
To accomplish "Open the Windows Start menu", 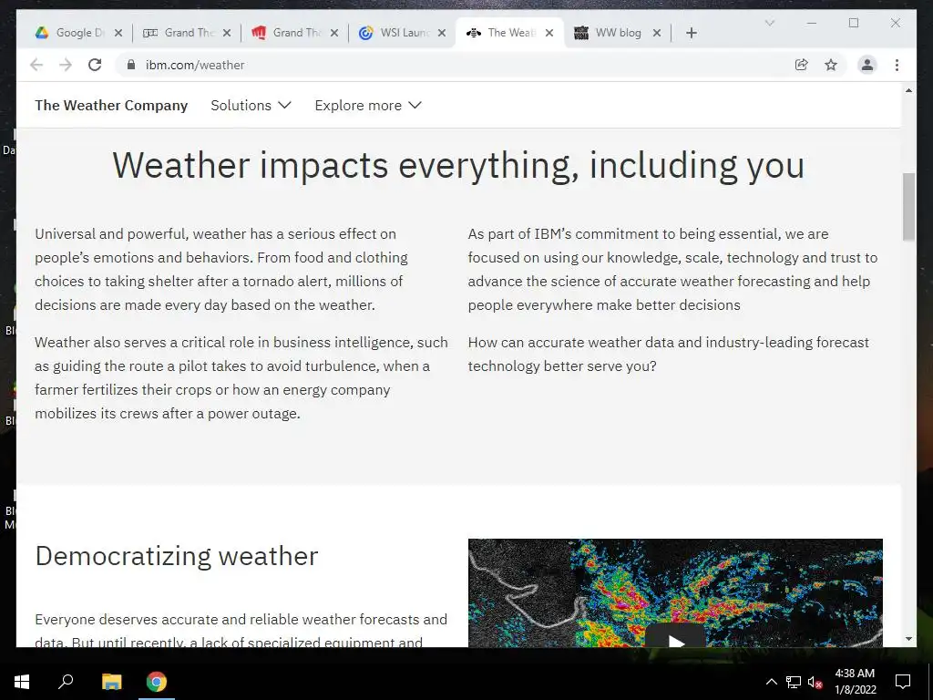I will point(22,682).
